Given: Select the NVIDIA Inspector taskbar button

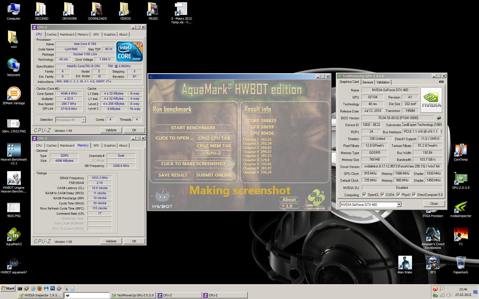Looking at the screenshot, I should [x=40, y=295].
